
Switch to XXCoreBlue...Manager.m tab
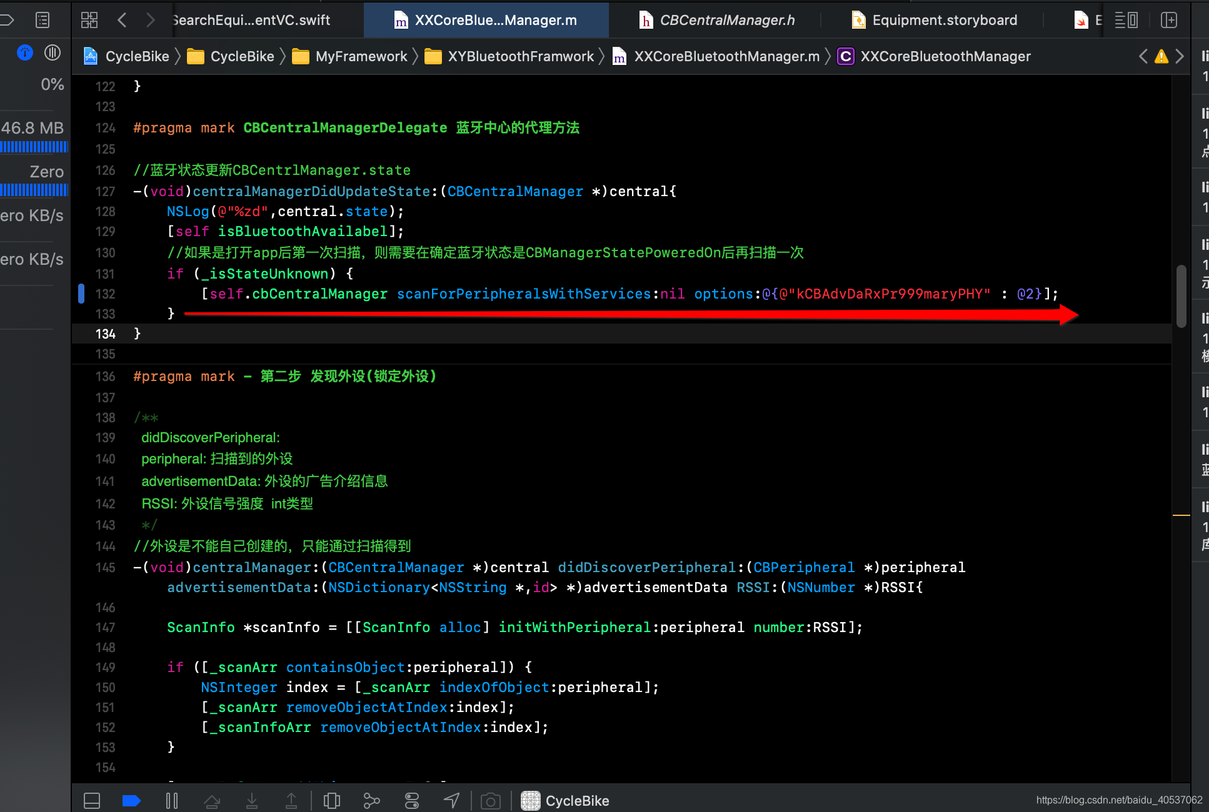pos(486,20)
